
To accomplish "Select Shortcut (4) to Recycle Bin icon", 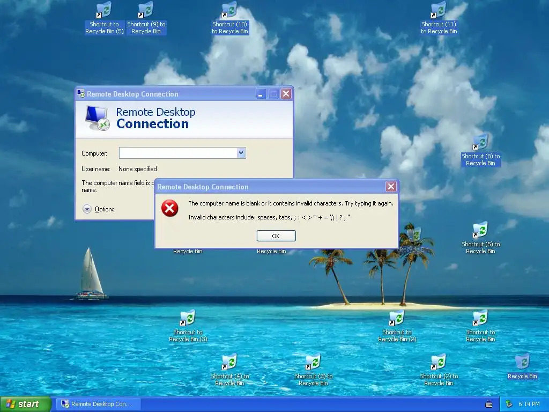I will point(229,370).
